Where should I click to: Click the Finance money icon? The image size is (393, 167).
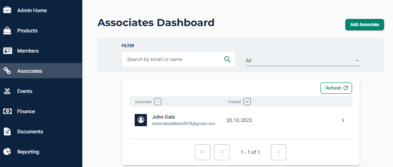click(7, 111)
